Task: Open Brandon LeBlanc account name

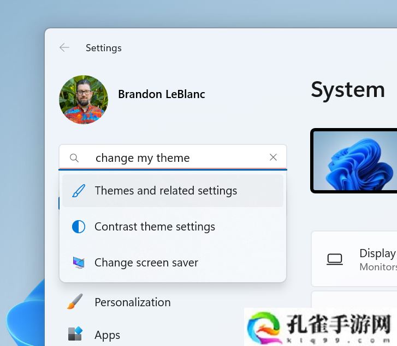Action: [x=162, y=94]
